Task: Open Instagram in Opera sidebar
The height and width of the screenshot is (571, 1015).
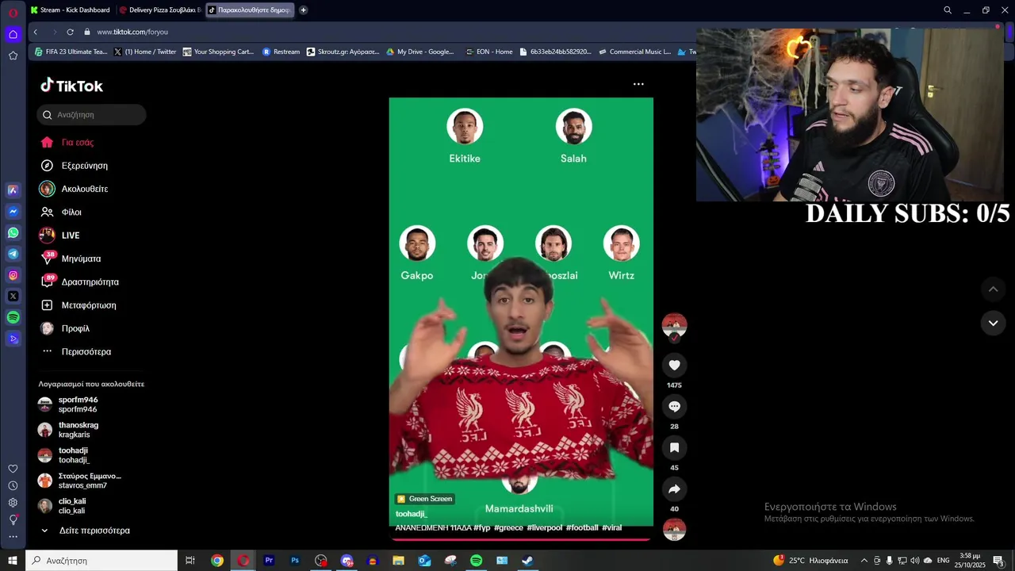Action: (x=13, y=275)
